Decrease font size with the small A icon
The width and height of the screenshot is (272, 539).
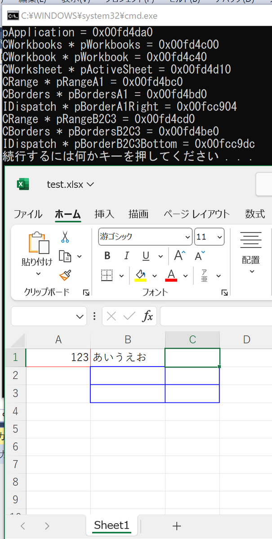point(200,256)
